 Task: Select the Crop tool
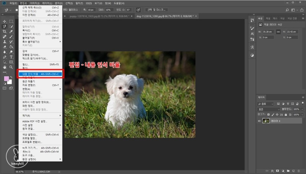[4, 32]
